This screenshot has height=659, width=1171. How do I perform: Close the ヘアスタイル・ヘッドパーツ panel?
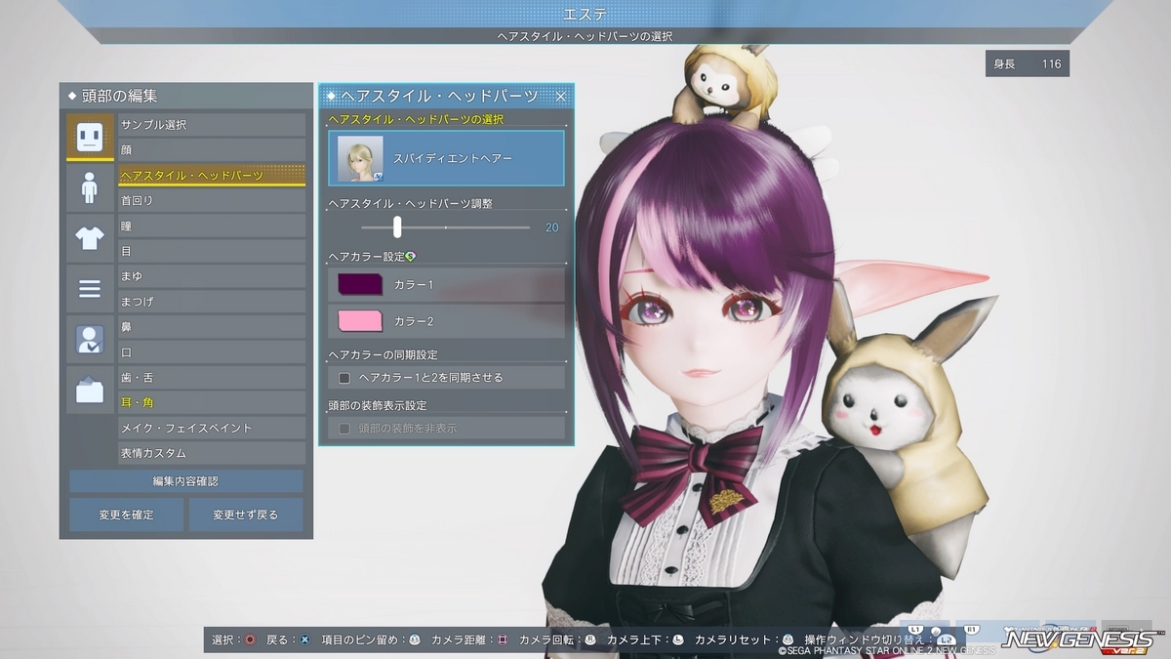(x=561, y=96)
